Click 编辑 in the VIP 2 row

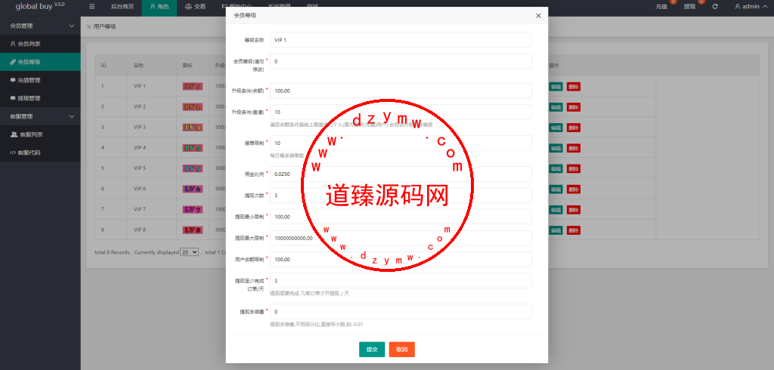pos(556,107)
